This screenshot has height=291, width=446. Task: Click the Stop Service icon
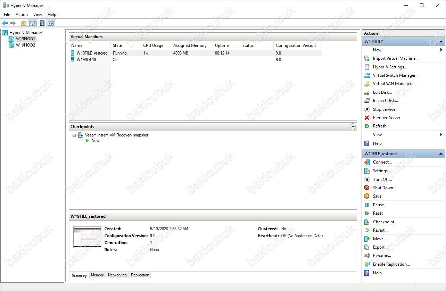click(x=366, y=109)
